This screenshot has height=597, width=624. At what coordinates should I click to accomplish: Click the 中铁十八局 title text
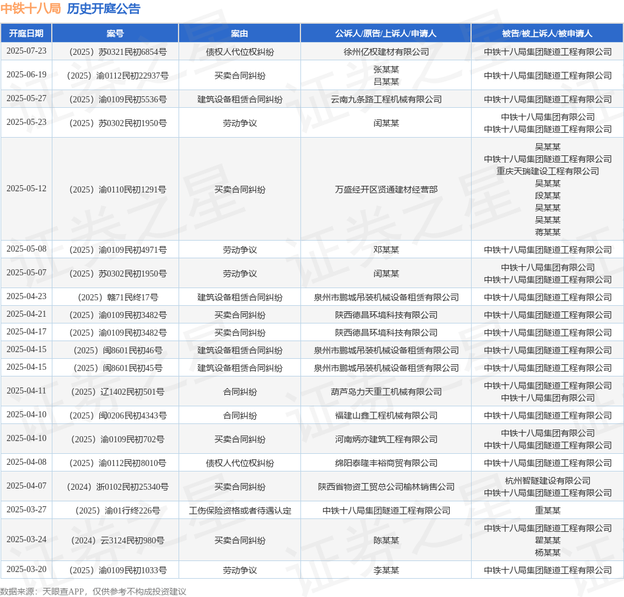[x=30, y=9]
